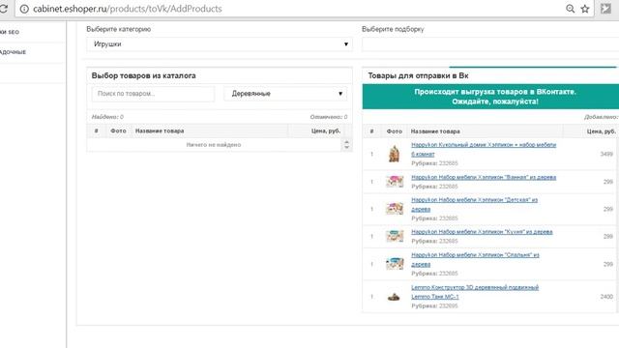Open the Happykon Набор мебели Спальня link

click(475, 259)
